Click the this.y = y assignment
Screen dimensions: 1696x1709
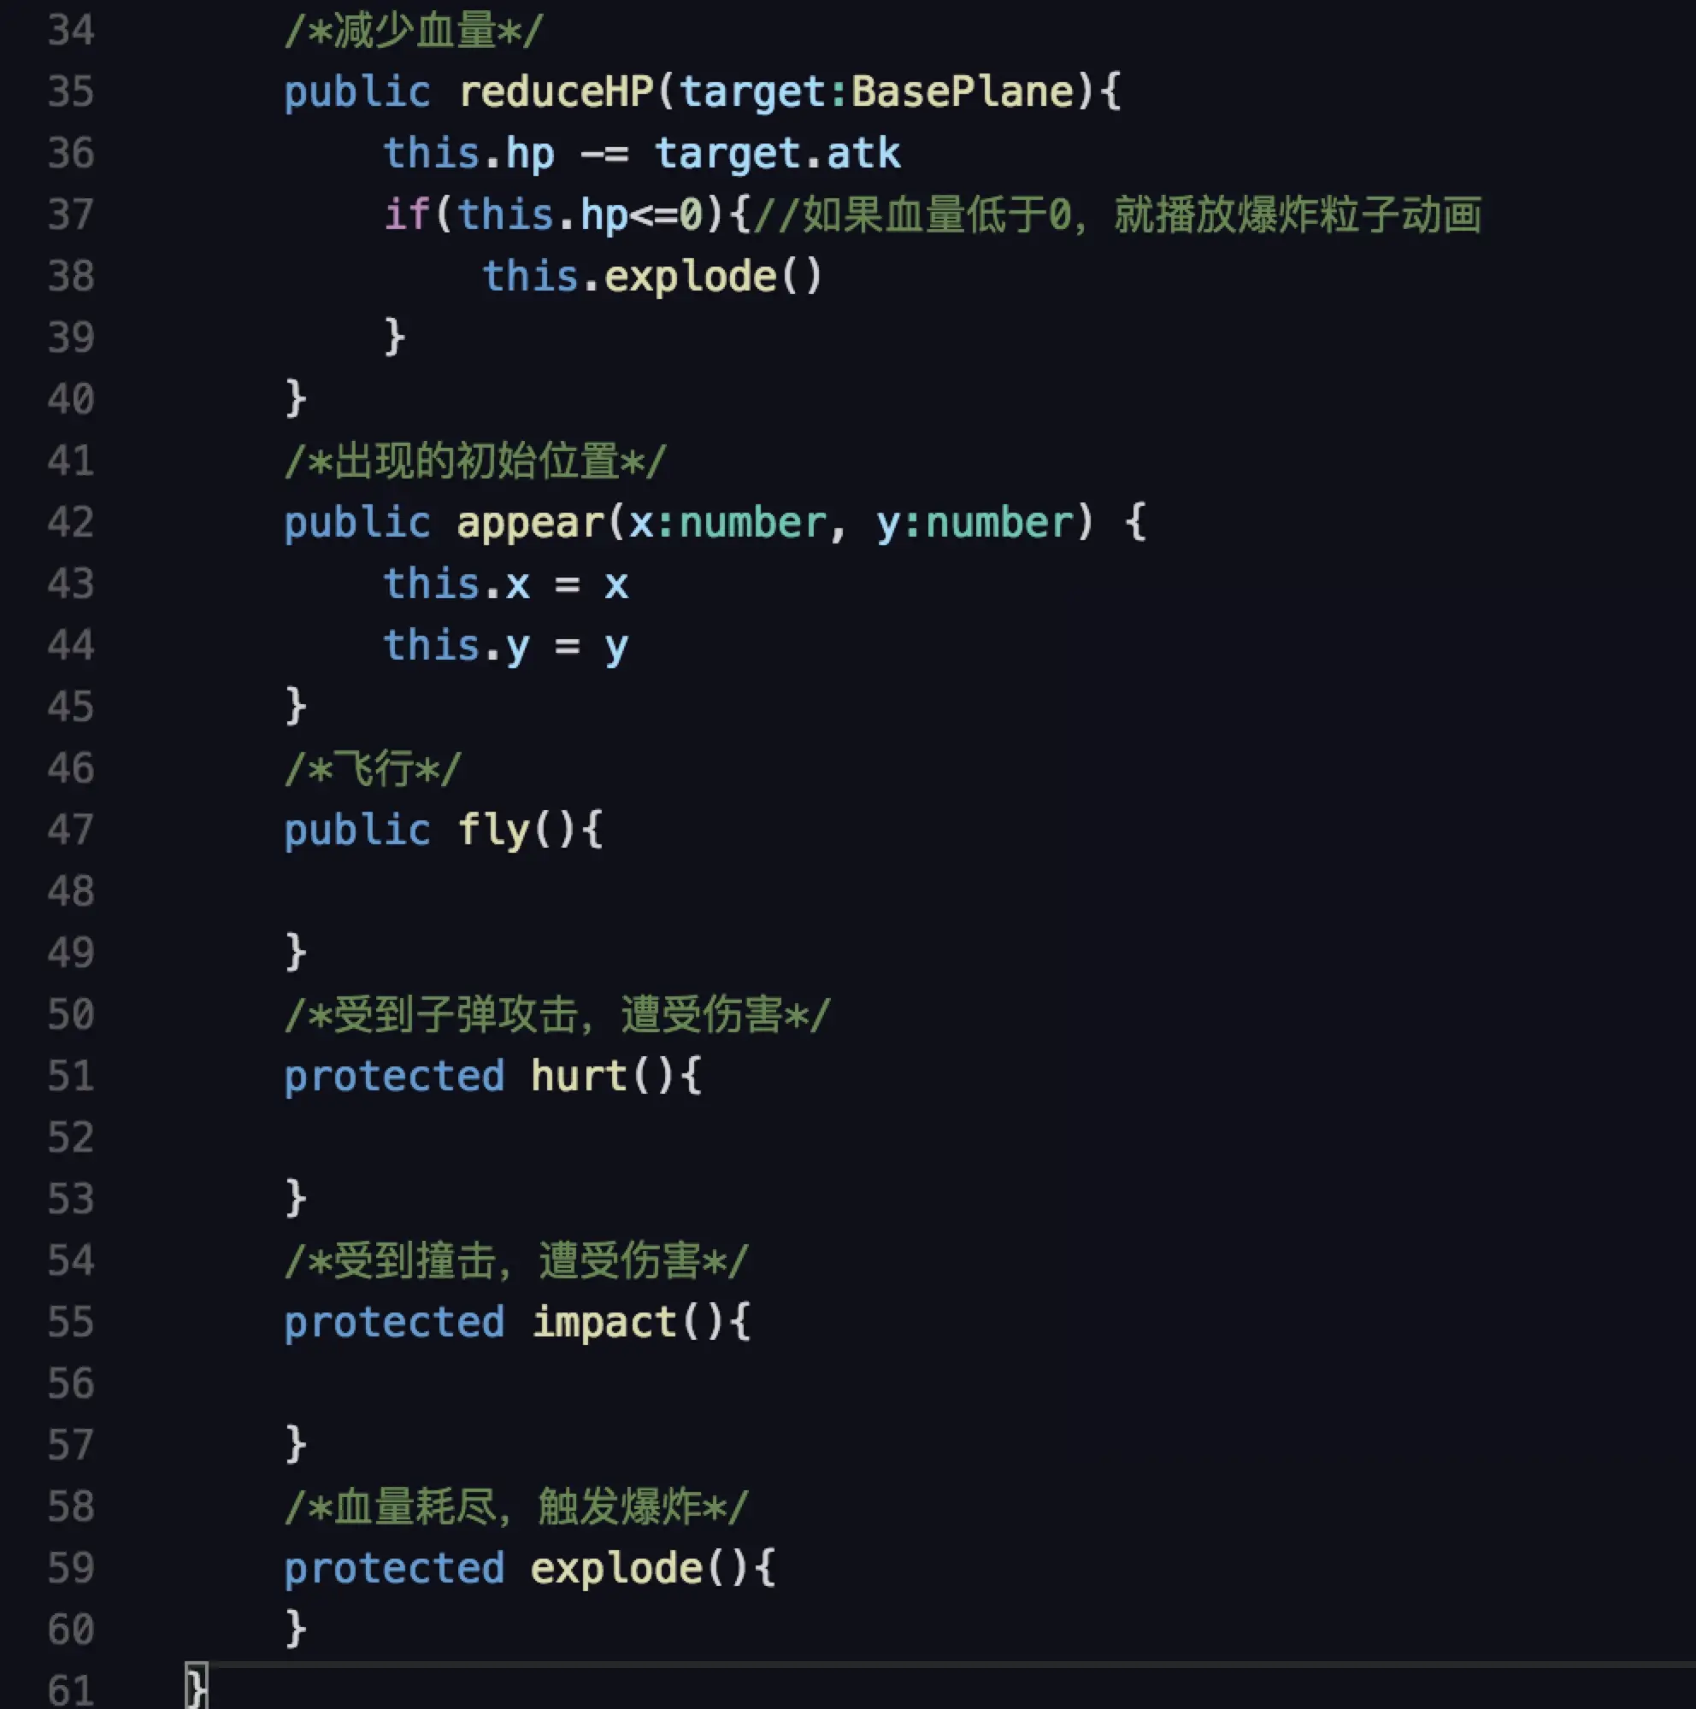point(505,646)
